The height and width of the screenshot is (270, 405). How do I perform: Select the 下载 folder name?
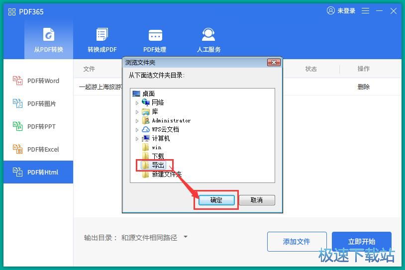[x=158, y=156]
